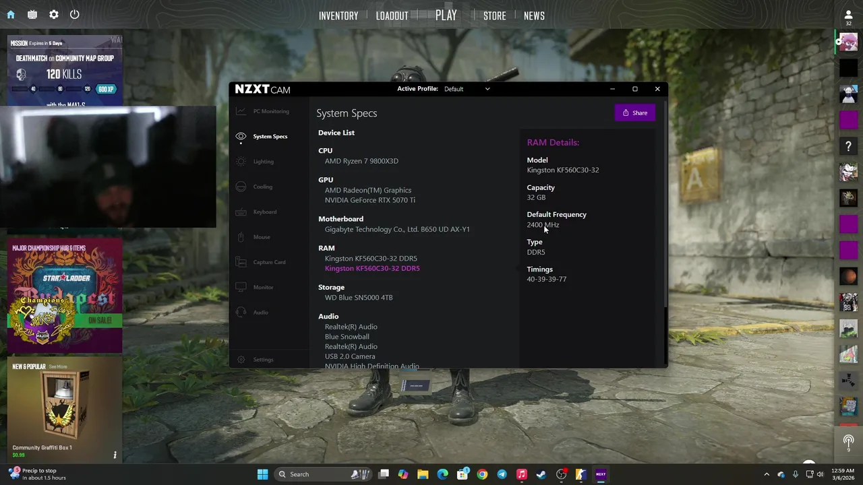Select System Specs eye icon in sidebar
The image size is (863, 485).
tap(241, 136)
